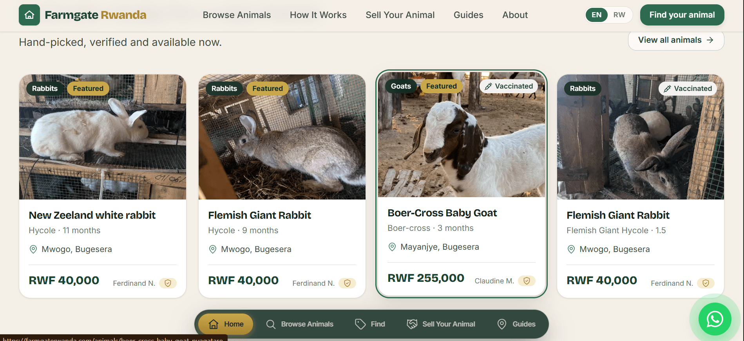Screen dimensions: 744x341
Task: Click the Find your animal button
Action: click(682, 15)
